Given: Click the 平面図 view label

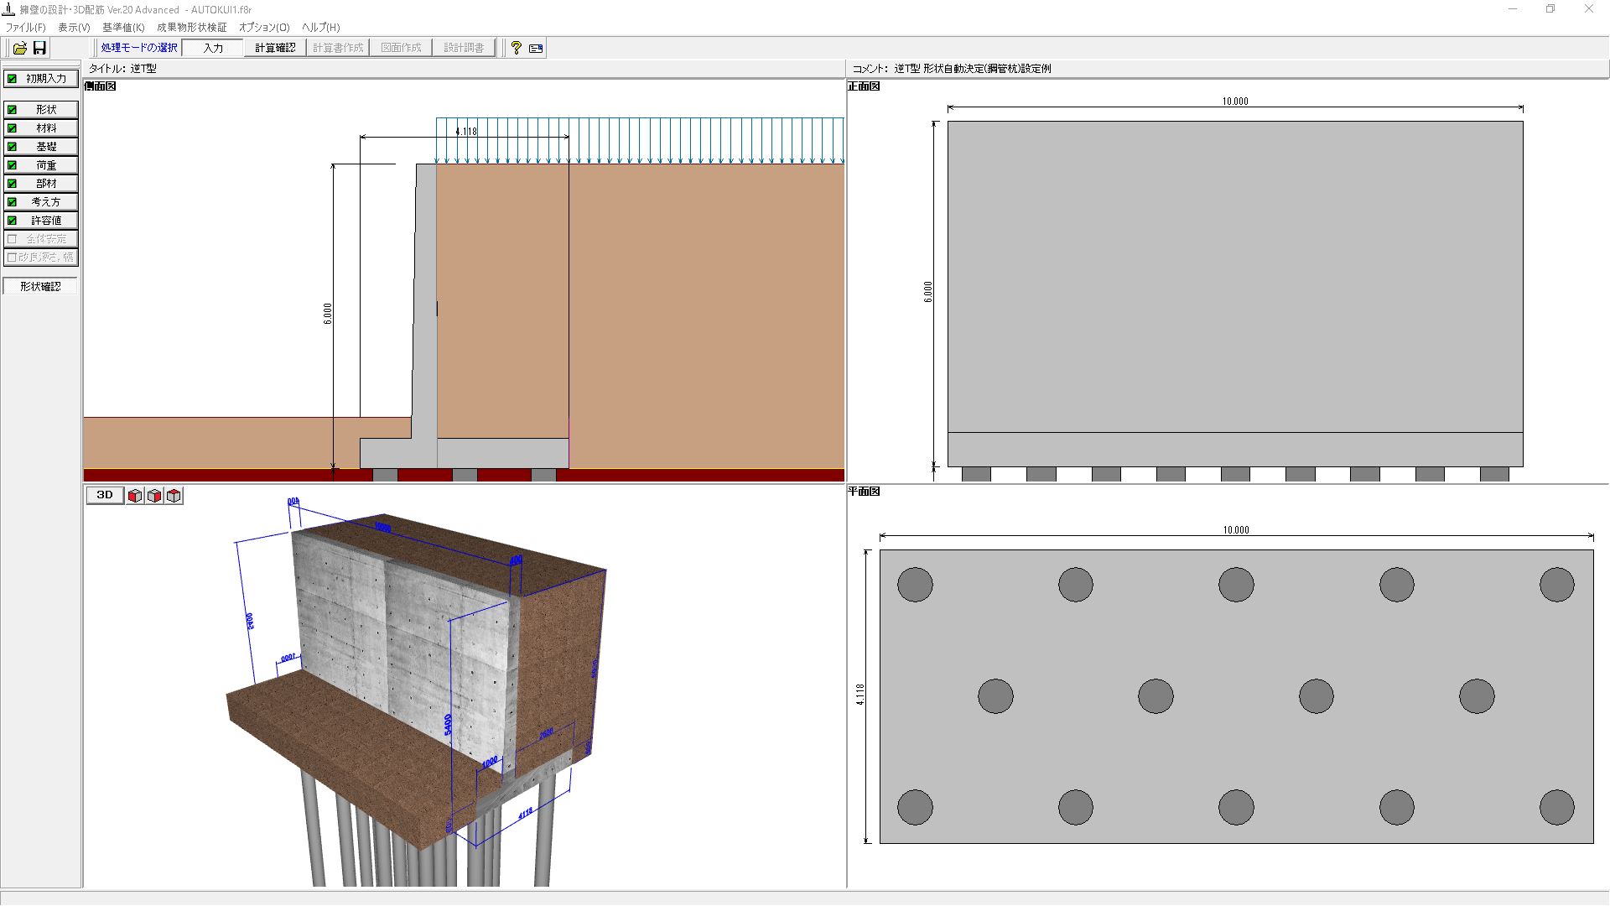Looking at the screenshot, I should 865,492.
